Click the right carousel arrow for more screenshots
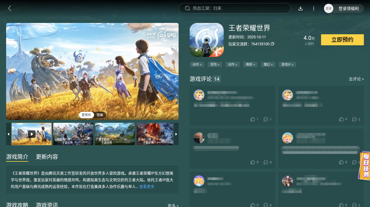The height and width of the screenshot is (207, 370). [x=176, y=134]
